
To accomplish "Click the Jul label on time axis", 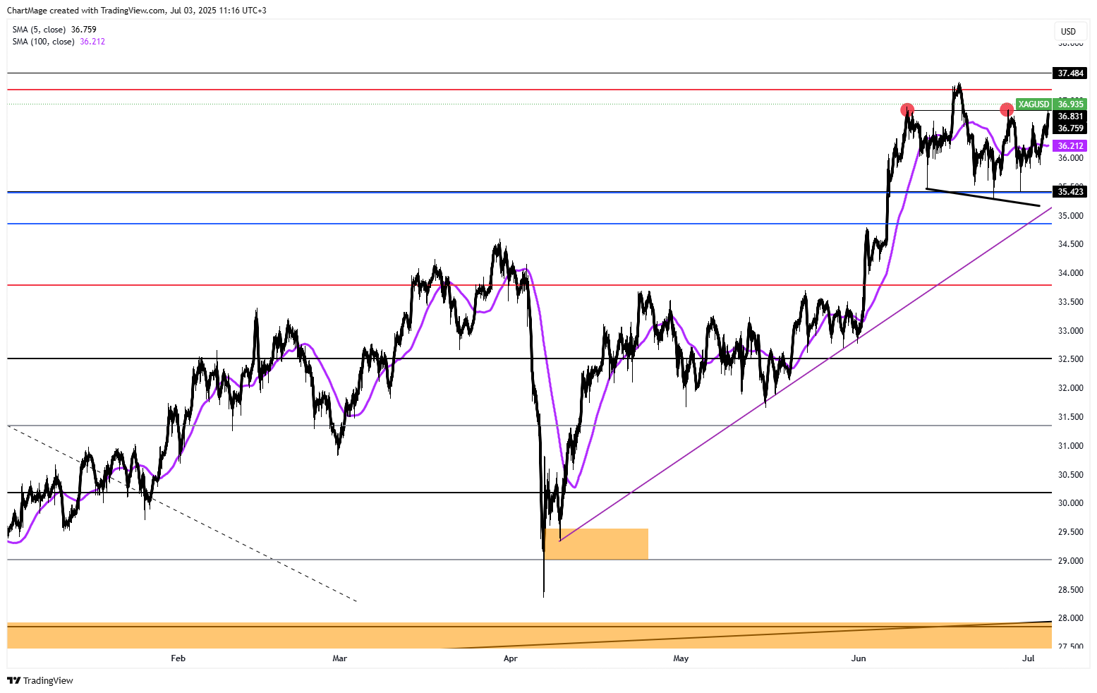I will 1029,658.
